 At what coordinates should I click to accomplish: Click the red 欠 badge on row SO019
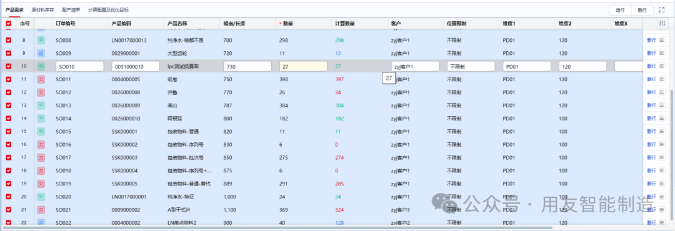point(41,184)
